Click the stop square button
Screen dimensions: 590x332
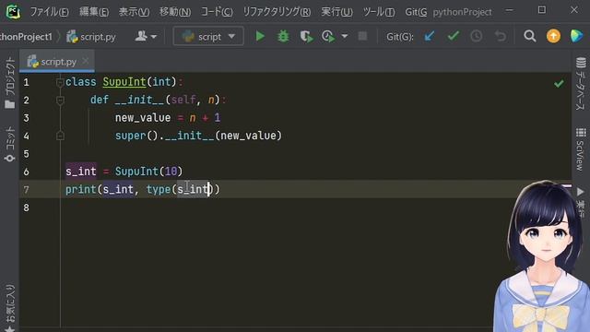pyautogui.click(x=362, y=36)
